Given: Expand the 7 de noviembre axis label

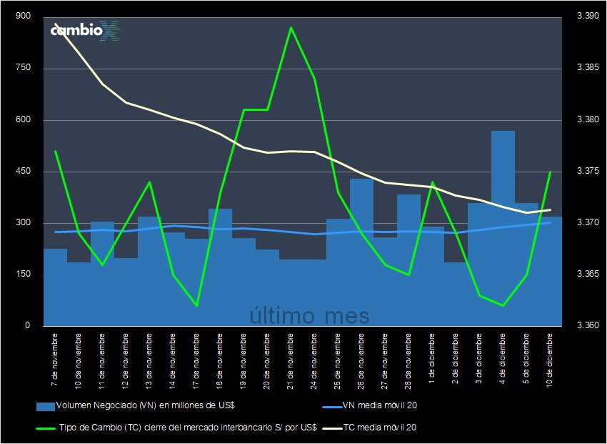Looking at the screenshot, I should pyautogui.click(x=56, y=357).
